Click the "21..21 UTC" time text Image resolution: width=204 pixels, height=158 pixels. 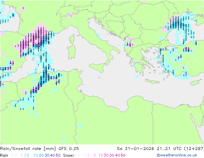(169, 149)
